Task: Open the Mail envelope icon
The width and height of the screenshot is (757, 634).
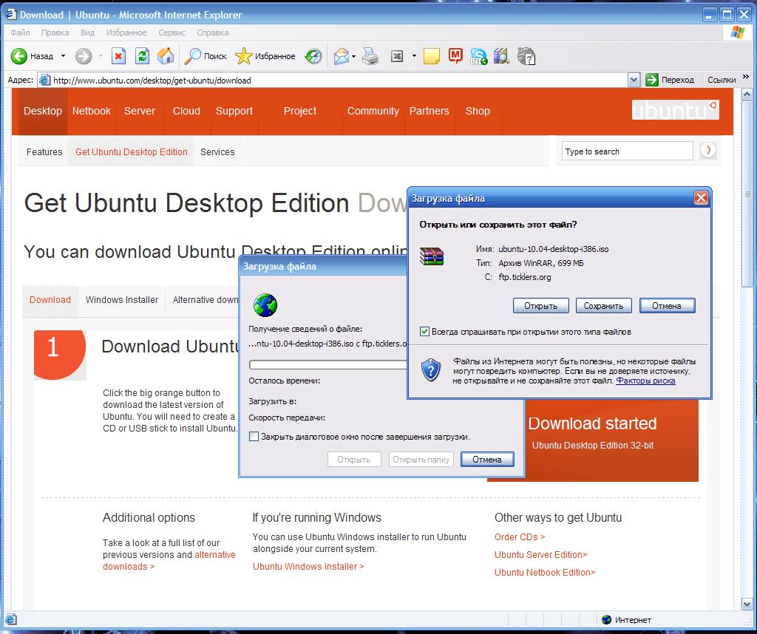Action: click(342, 56)
